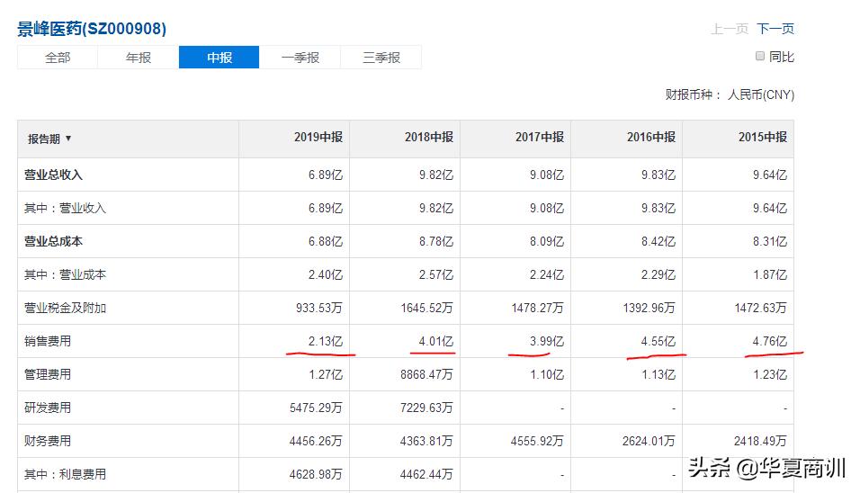
Task: Select the 年报 tab
Action: (x=139, y=58)
